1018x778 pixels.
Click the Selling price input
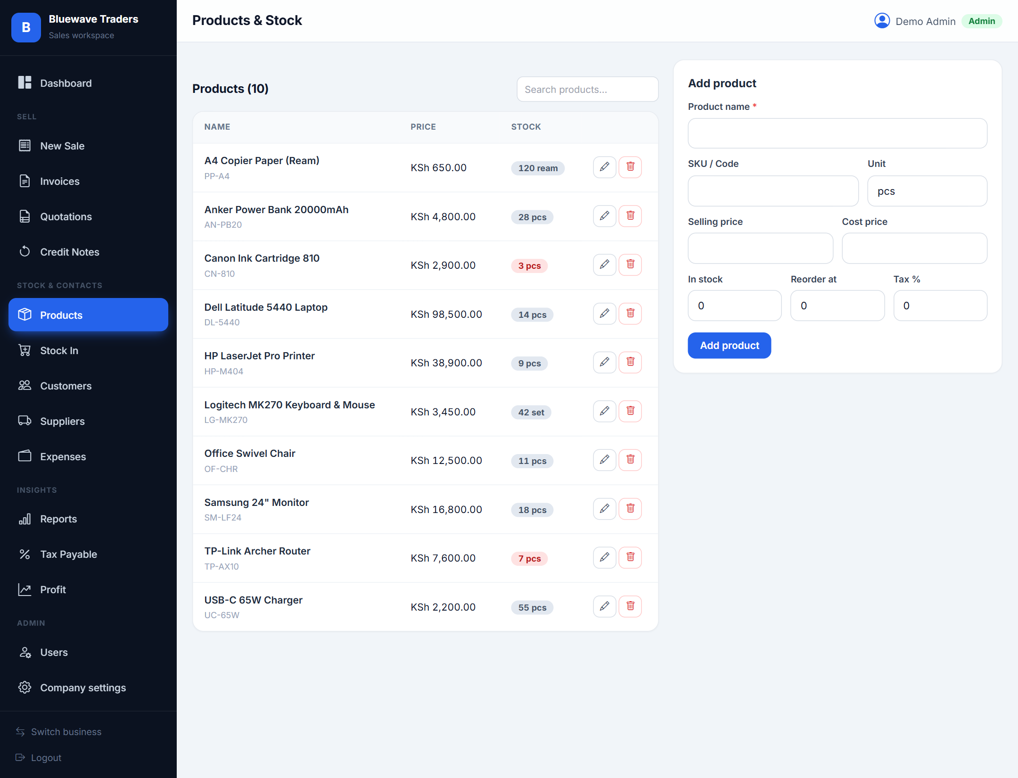coord(760,248)
